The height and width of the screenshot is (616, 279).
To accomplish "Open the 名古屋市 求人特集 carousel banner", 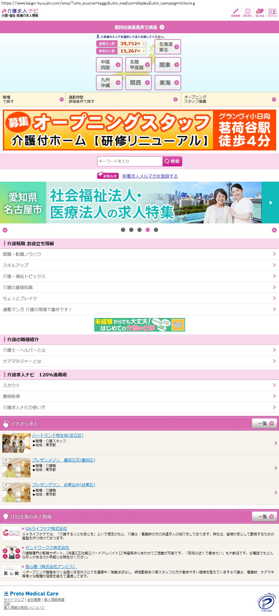I will (x=131, y=202).
